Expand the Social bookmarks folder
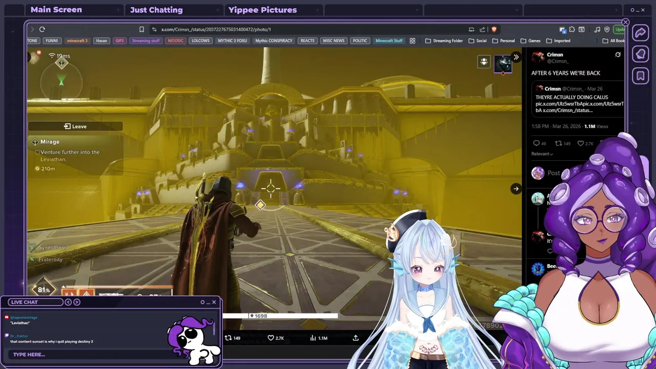The height and width of the screenshot is (369, 656). (x=477, y=41)
